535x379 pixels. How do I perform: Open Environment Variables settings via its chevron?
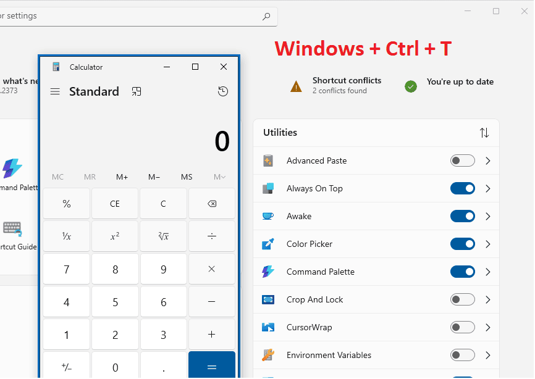click(488, 355)
